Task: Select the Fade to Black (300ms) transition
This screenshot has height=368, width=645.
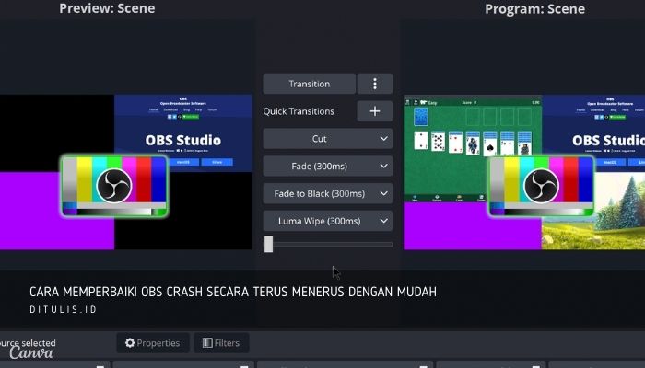Action: 319,193
